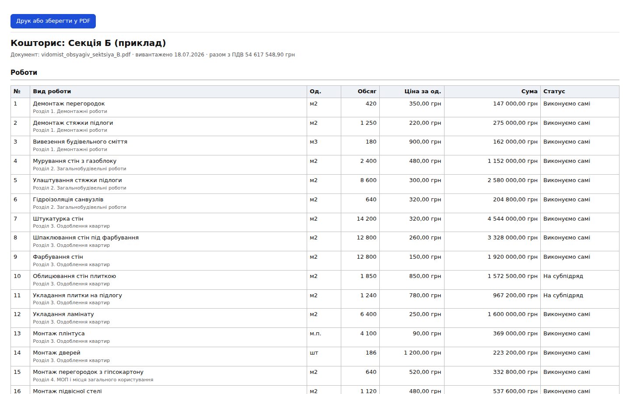Click the volume value 14 200
This screenshot has width=630, height=394.
[x=367, y=219]
